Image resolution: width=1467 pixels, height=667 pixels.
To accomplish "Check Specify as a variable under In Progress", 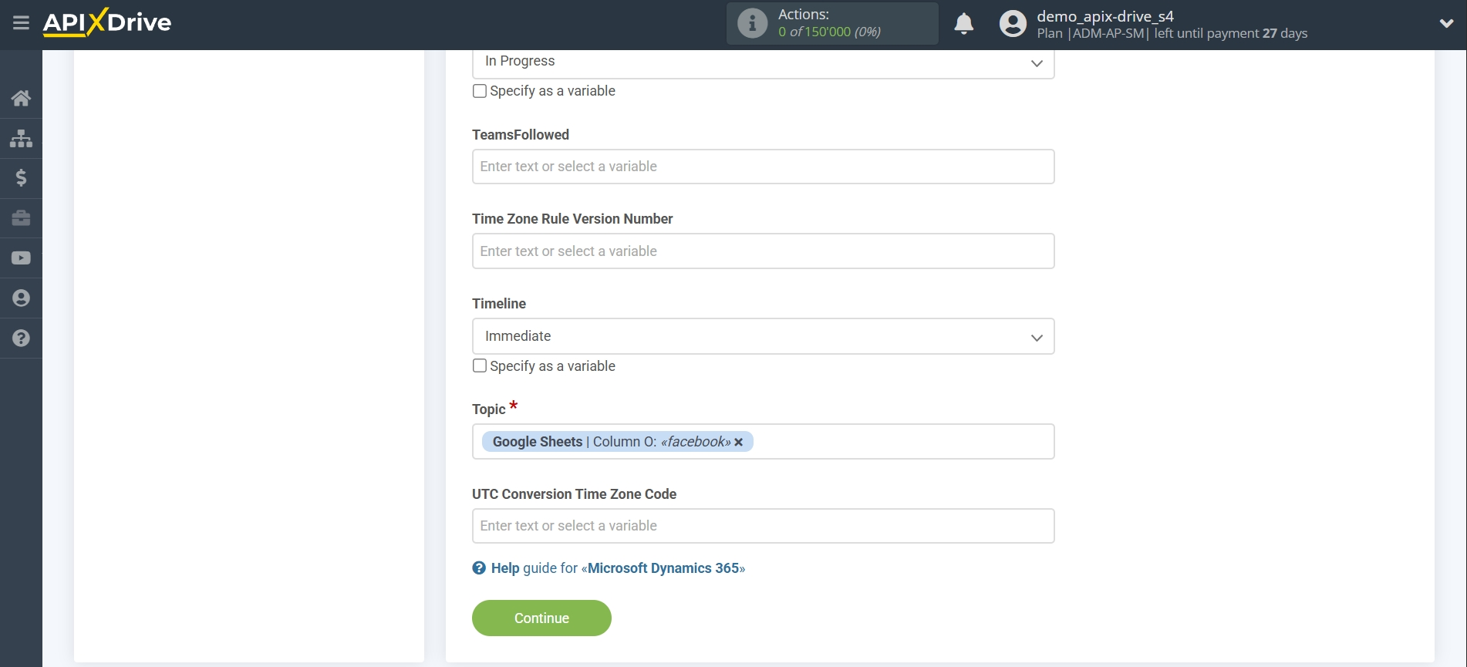I will click(x=480, y=91).
